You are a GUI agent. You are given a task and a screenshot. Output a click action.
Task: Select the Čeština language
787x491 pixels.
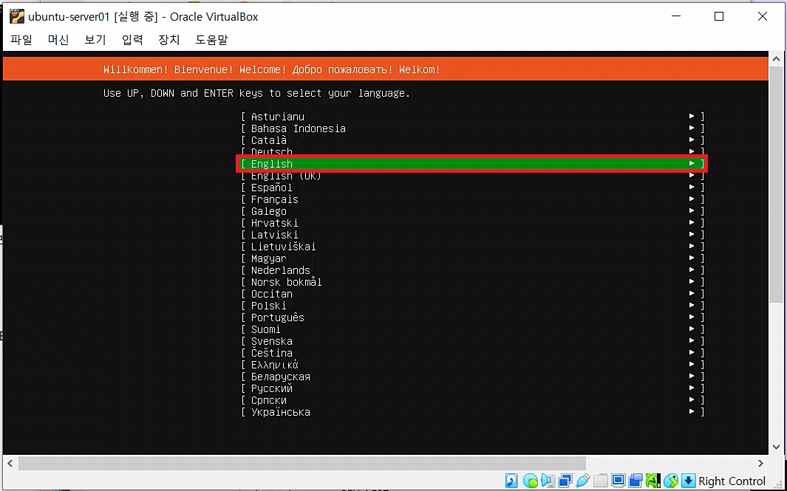(x=471, y=353)
